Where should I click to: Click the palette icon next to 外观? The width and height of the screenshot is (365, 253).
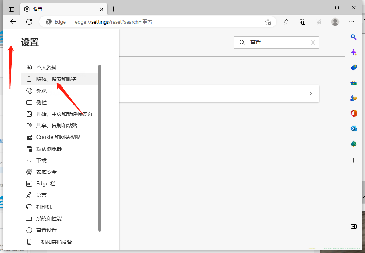29,91
